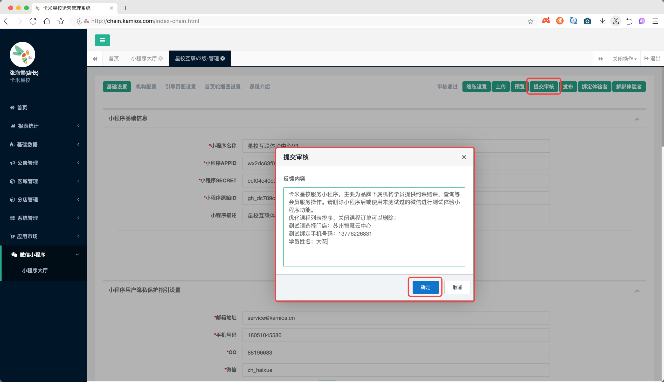
Task: Click into the 反馈内容 text area
Action: click(374, 227)
